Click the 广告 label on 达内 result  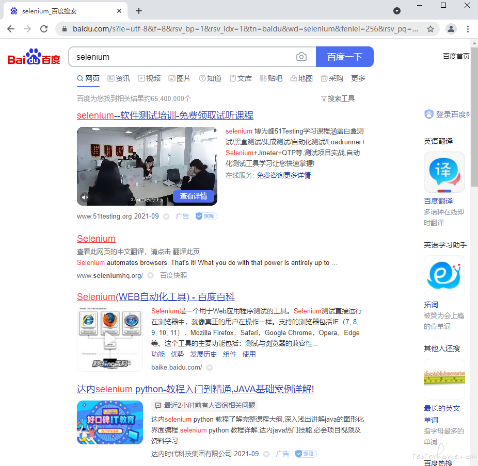click(x=282, y=454)
